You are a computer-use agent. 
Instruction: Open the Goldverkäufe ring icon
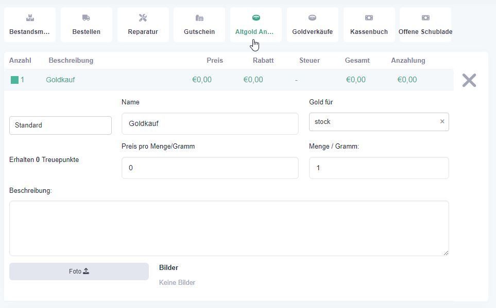pyautogui.click(x=312, y=17)
